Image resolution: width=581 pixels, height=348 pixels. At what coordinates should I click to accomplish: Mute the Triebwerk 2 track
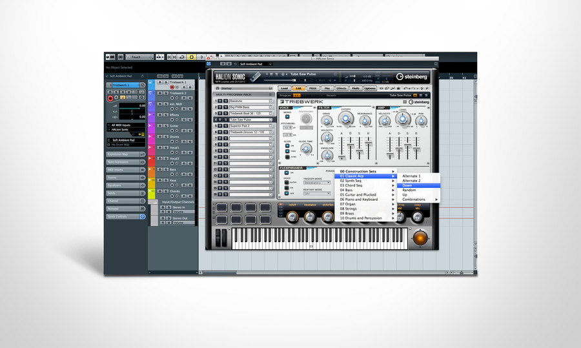[159, 93]
